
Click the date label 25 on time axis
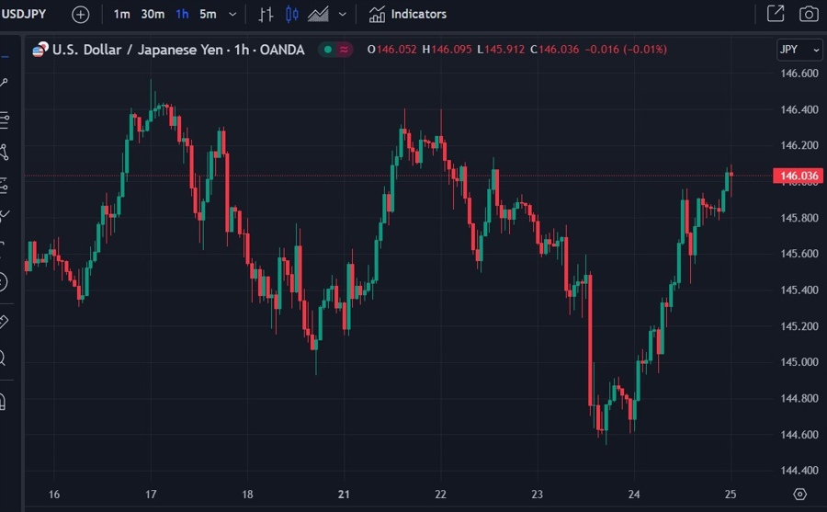pos(730,495)
